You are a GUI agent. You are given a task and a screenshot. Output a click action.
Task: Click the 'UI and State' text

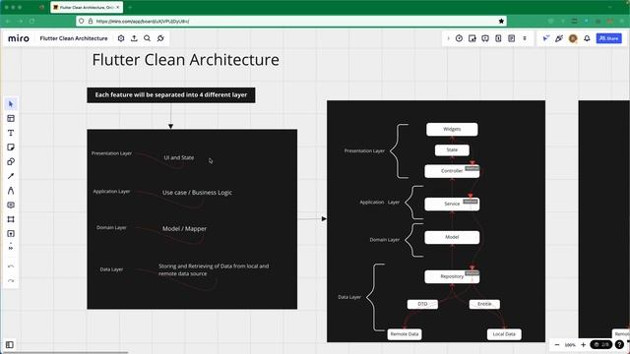(x=179, y=157)
